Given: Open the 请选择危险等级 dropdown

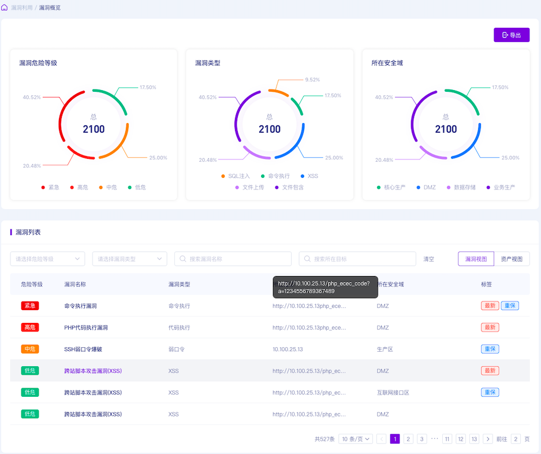Looking at the screenshot, I should point(47,259).
